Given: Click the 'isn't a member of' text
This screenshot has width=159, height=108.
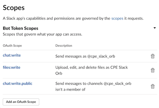Looking at the screenshot, I should tap(70, 89).
